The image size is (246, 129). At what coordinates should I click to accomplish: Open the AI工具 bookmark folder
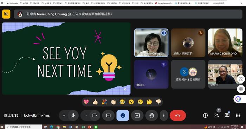(24, 3)
